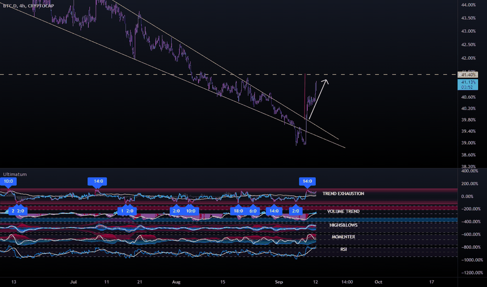Click the MOMENTER label

coord(343,237)
